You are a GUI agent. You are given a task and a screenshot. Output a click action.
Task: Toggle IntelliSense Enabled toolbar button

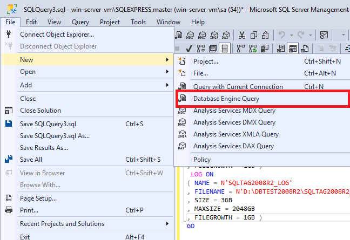tap(225, 49)
